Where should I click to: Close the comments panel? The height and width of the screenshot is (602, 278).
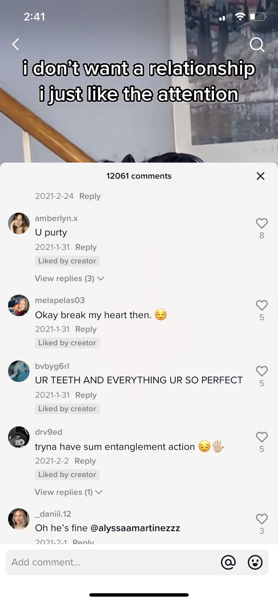(261, 176)
